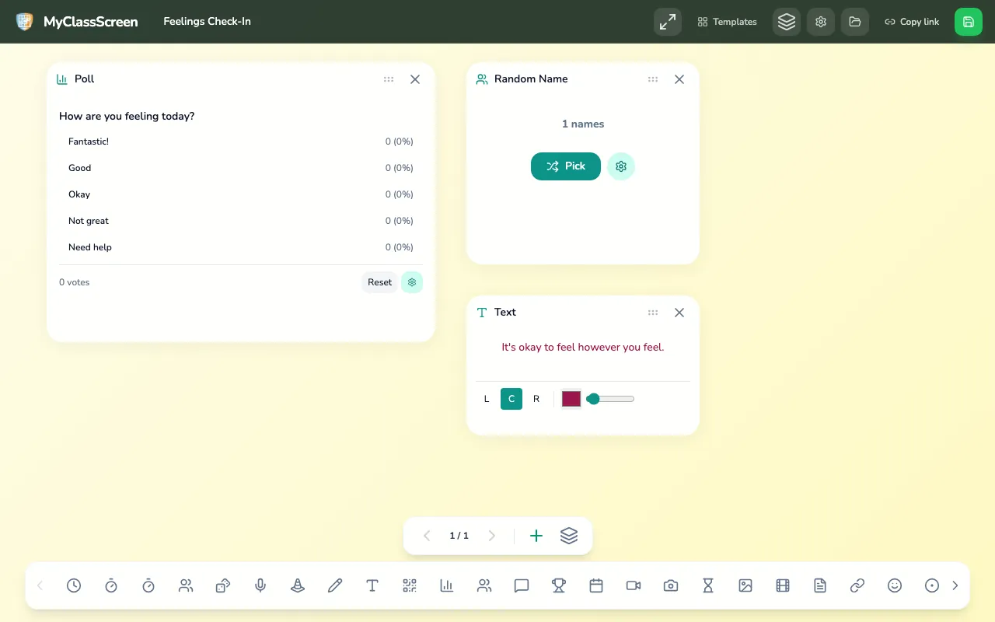
Task: Open the photo camera tool
Action: click(671, 585)
